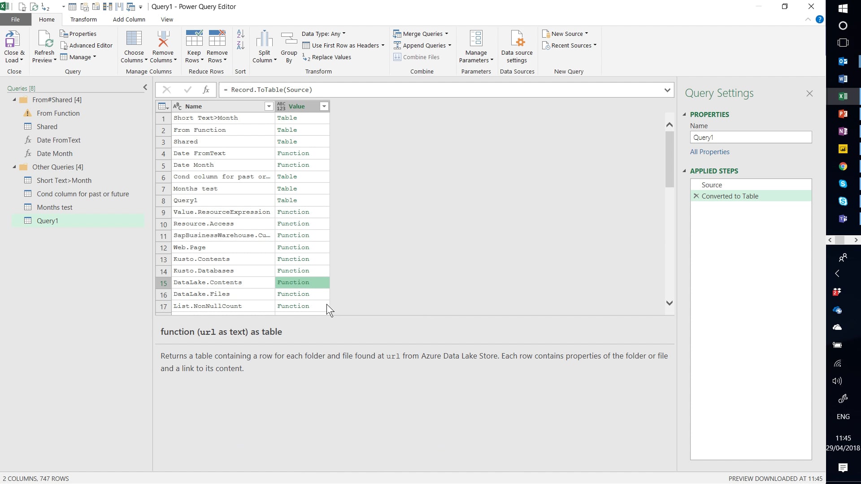861x484 pixels.
Task: Open the Value column filter dropdown
Action: tap(324, 106)
